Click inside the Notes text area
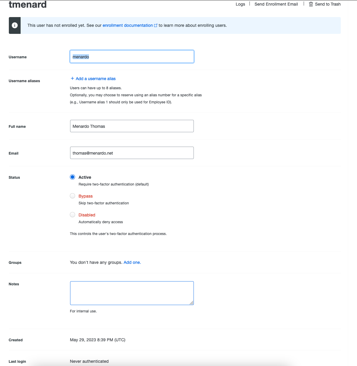 point(132,293)
